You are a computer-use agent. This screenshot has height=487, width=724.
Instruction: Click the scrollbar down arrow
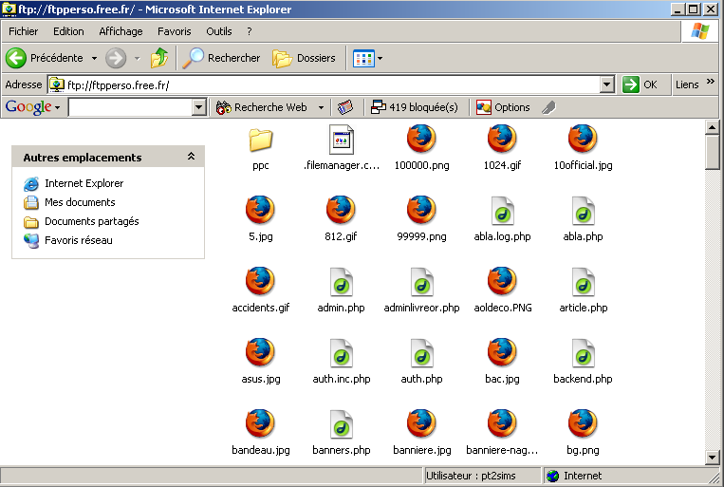click(712, 458)
